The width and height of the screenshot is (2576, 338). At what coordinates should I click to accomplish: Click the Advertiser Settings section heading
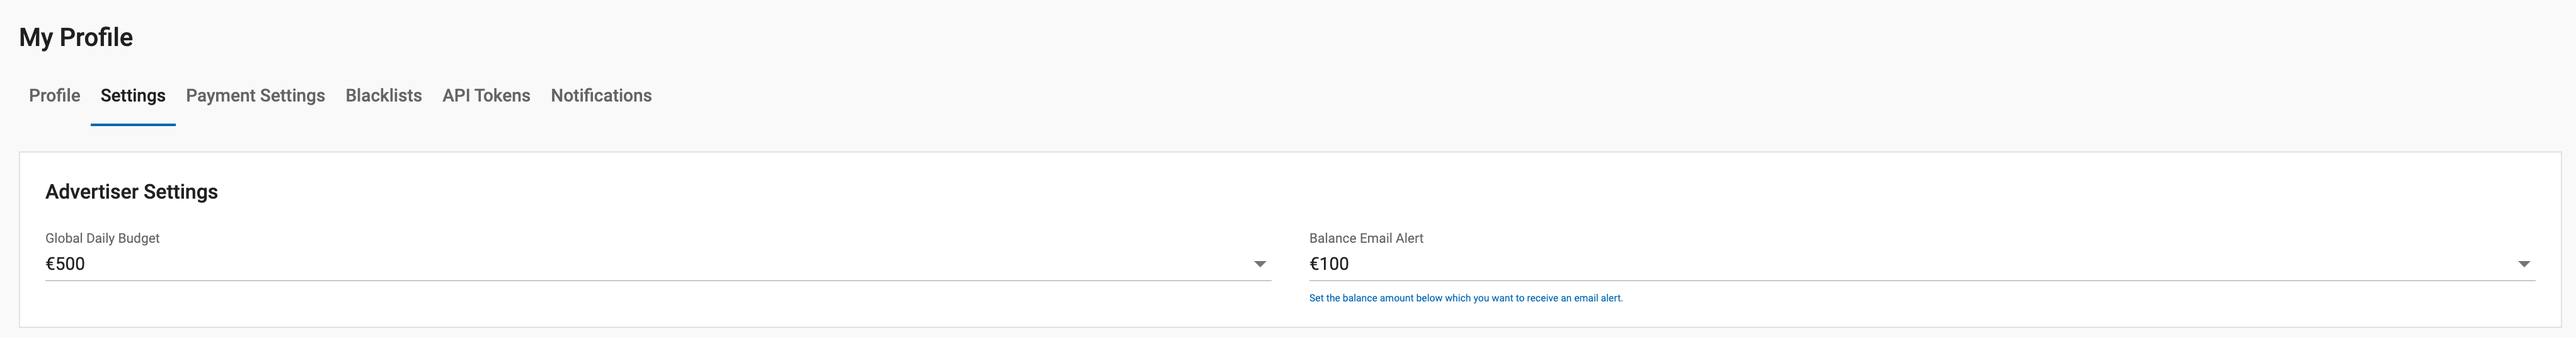pyautogui.click(x=131, y=192)
